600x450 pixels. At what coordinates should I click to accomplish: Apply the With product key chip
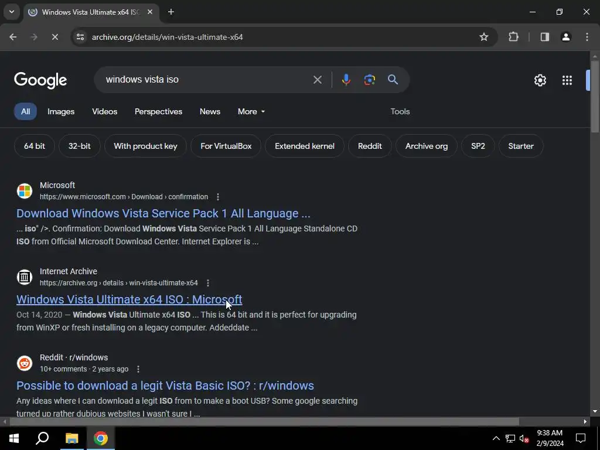[x=146, y=146]
